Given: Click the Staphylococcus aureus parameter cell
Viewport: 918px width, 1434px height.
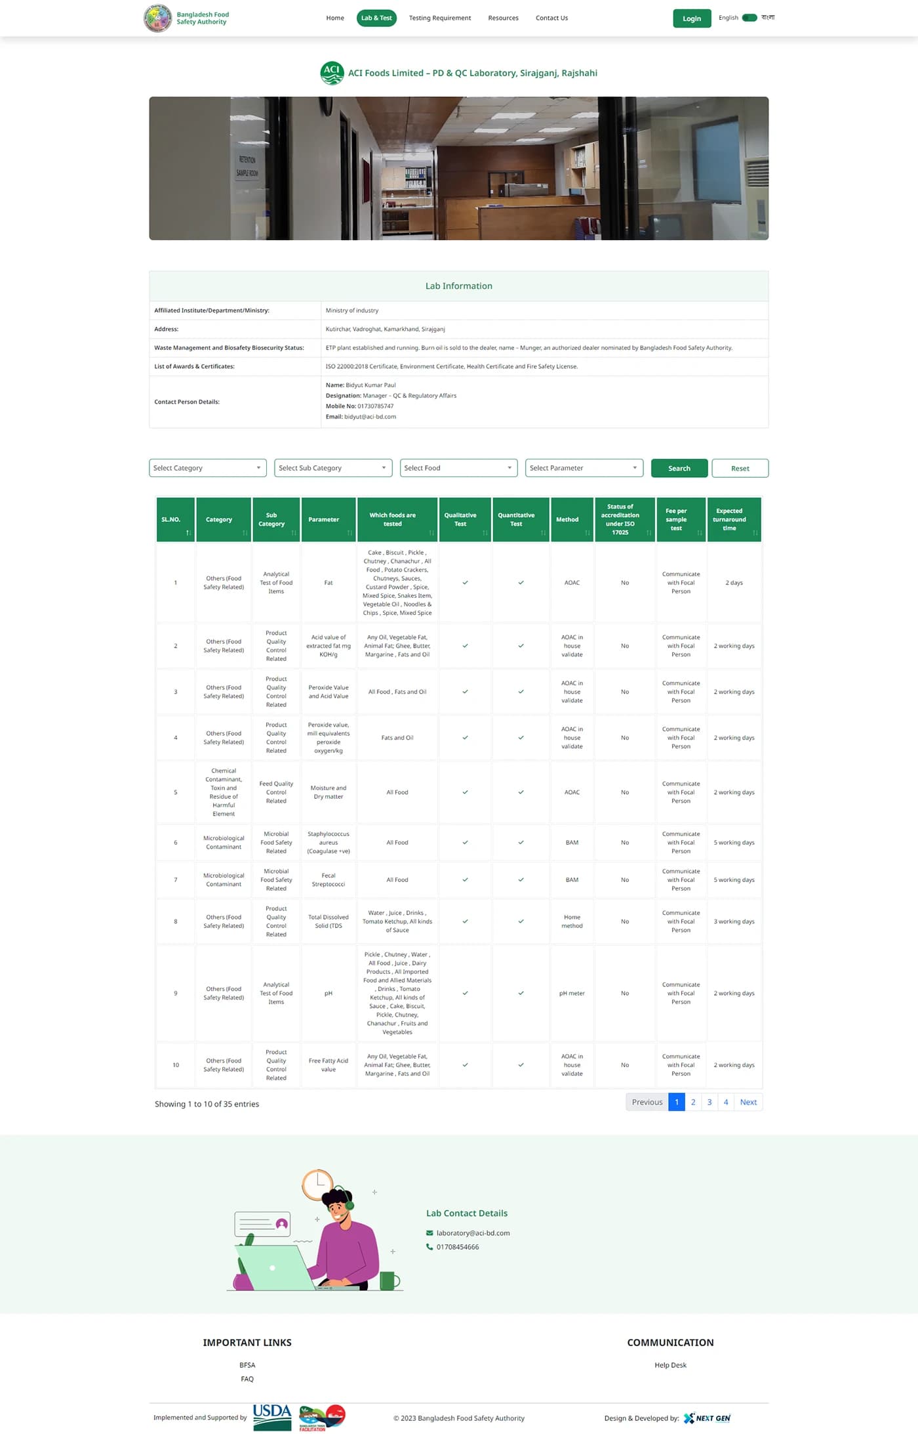Looking at the screenshot, I should coord(329,842).
